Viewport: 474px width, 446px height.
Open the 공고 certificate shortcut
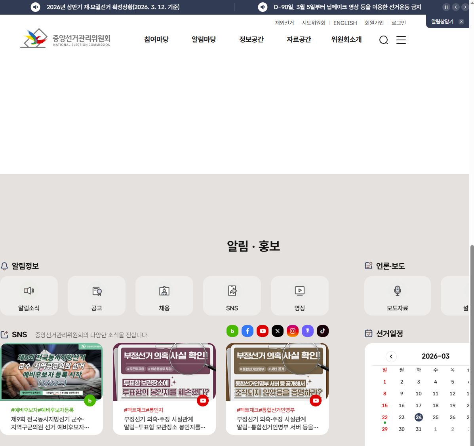pyautogui.click(x=97, y=296)
